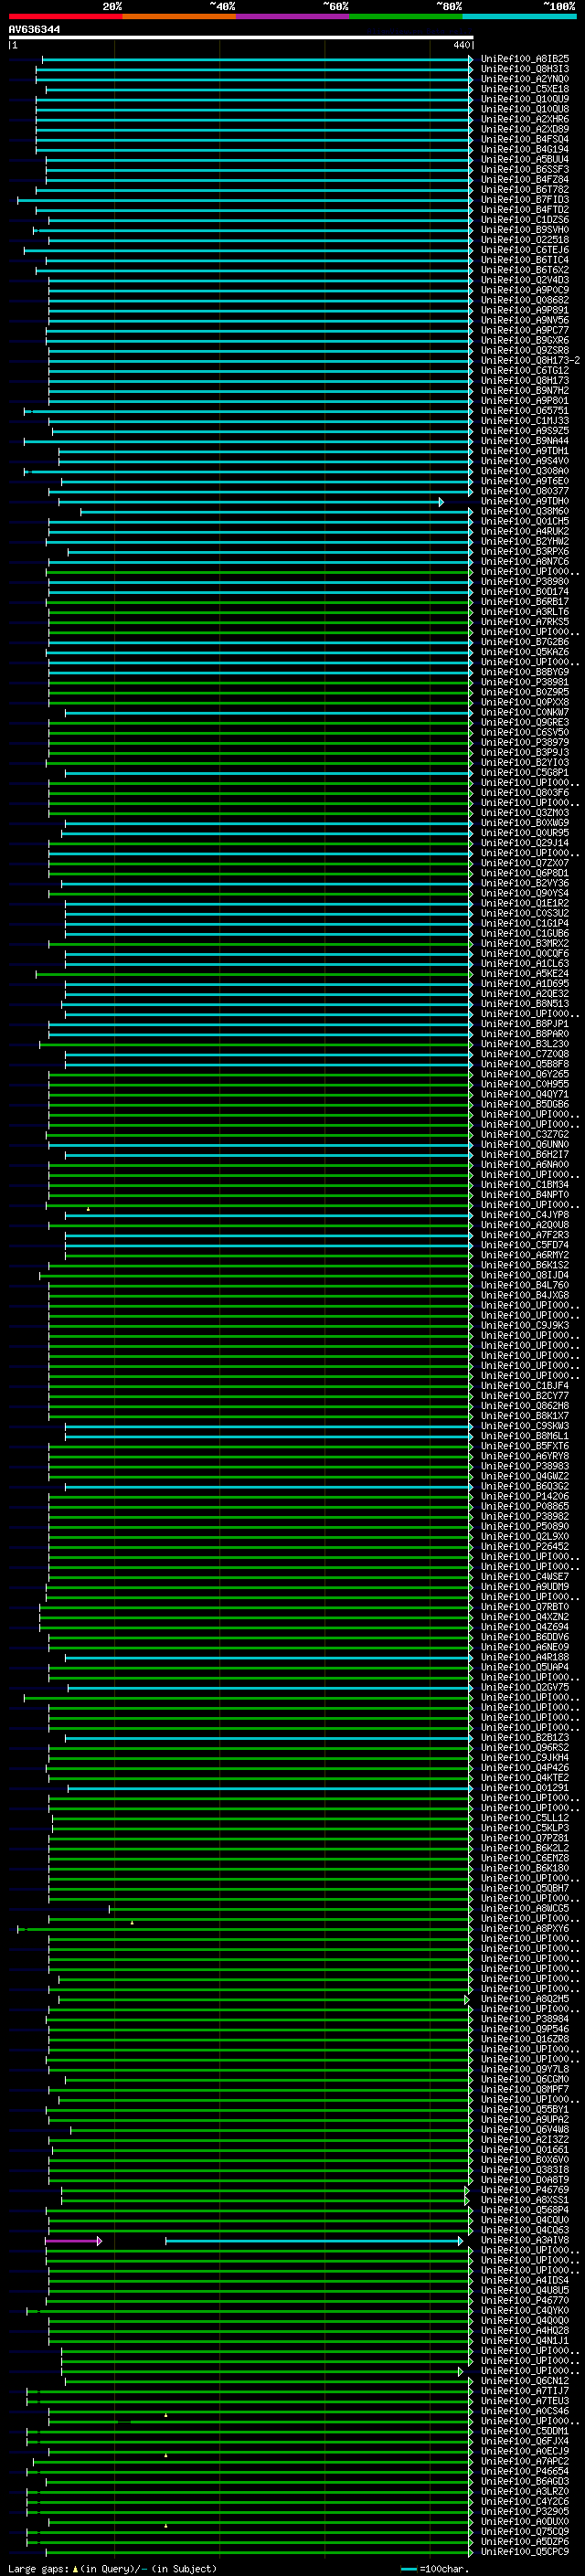585x2576 pixels.
Task: Select hit label UniRef100_Q862H8
Action: (x=524, y=1406)
